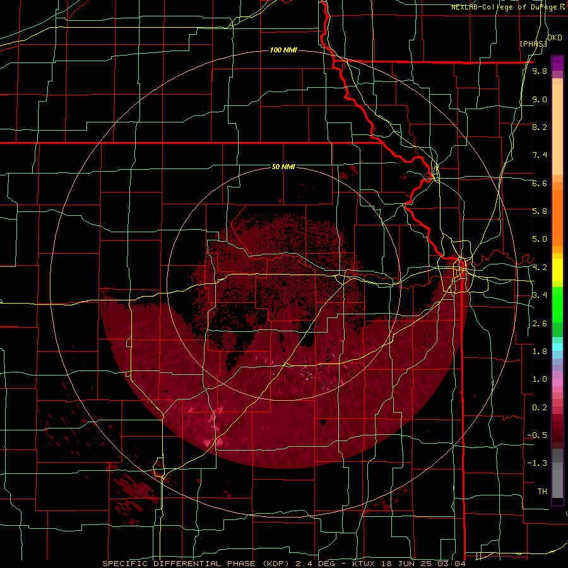This screenshot has height=568, width=568.
Task: Pick the bright green segment of color bar
Action: click(557, 304)
